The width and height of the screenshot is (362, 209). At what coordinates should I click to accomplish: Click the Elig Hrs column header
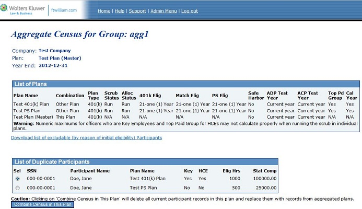(231, 171)
